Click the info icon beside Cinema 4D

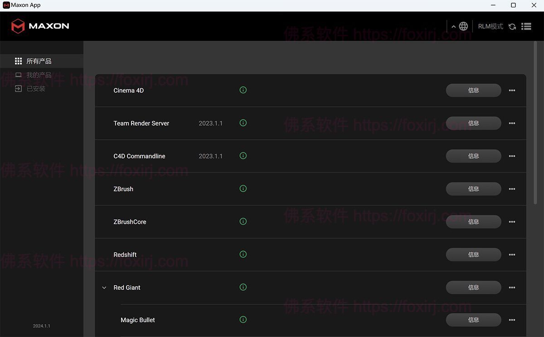(243, 90)
